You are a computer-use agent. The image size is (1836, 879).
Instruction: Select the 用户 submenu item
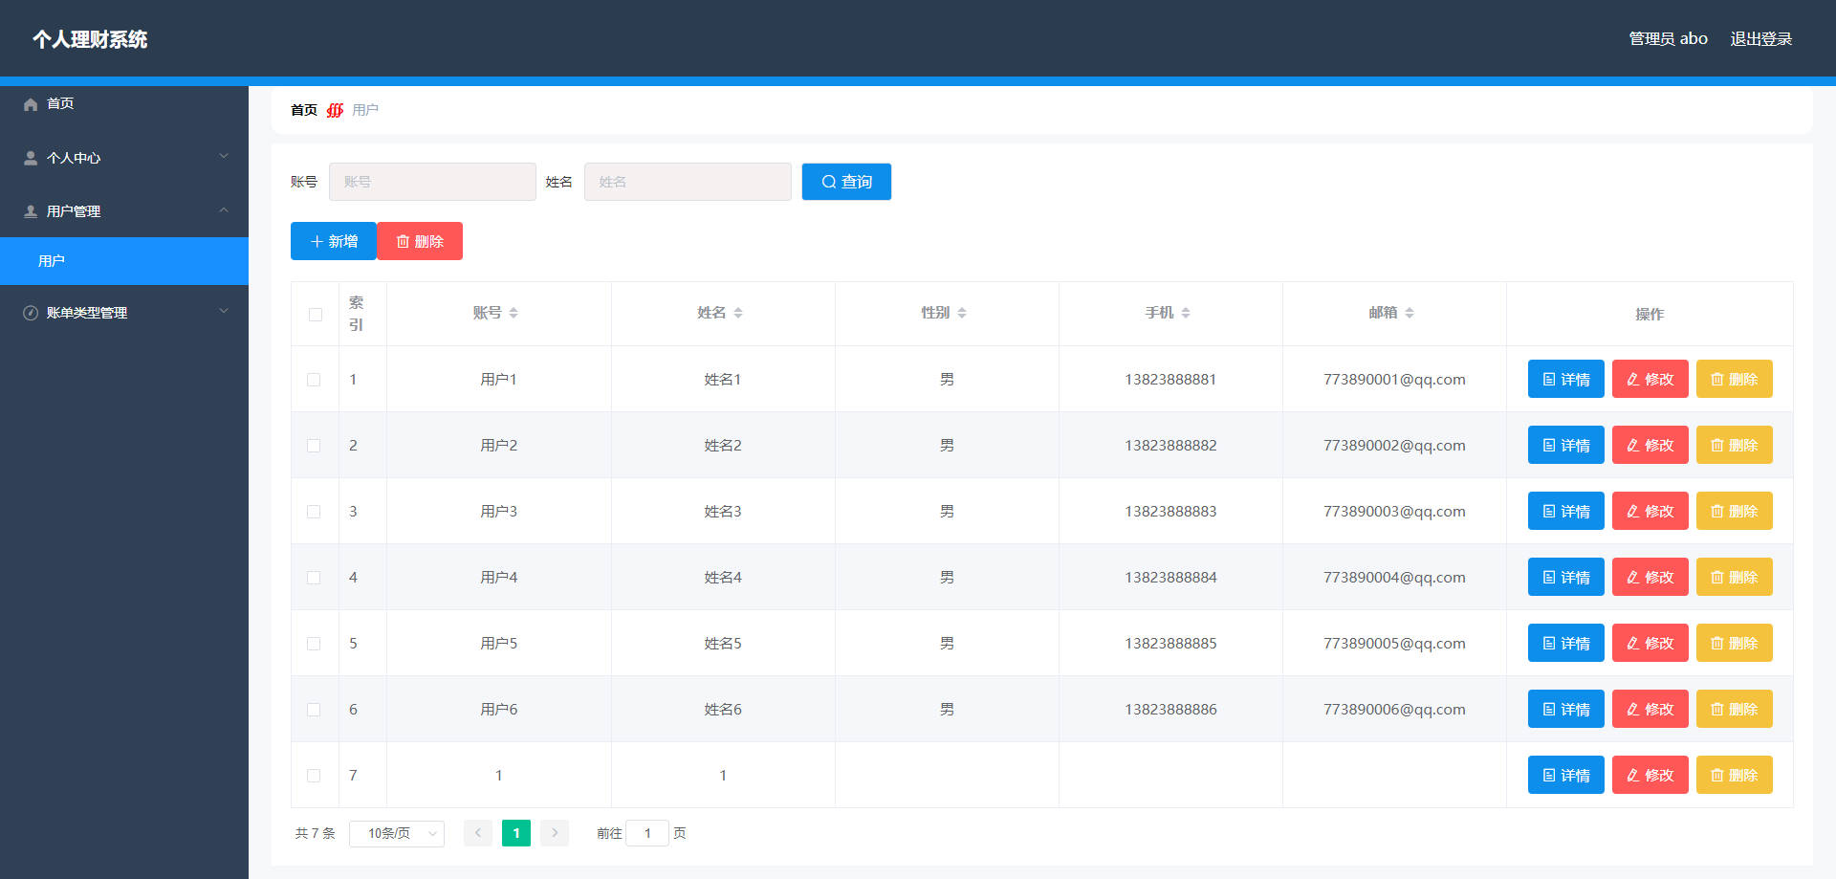(124, 261)
